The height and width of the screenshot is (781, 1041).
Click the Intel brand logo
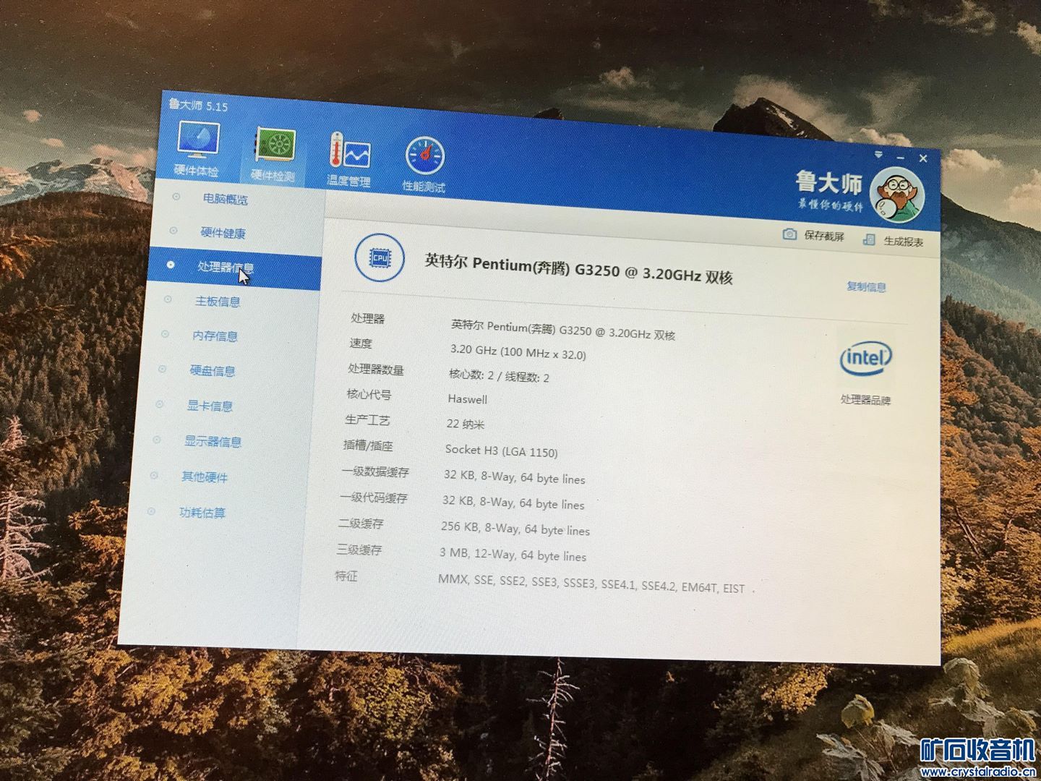click(865, 358)
